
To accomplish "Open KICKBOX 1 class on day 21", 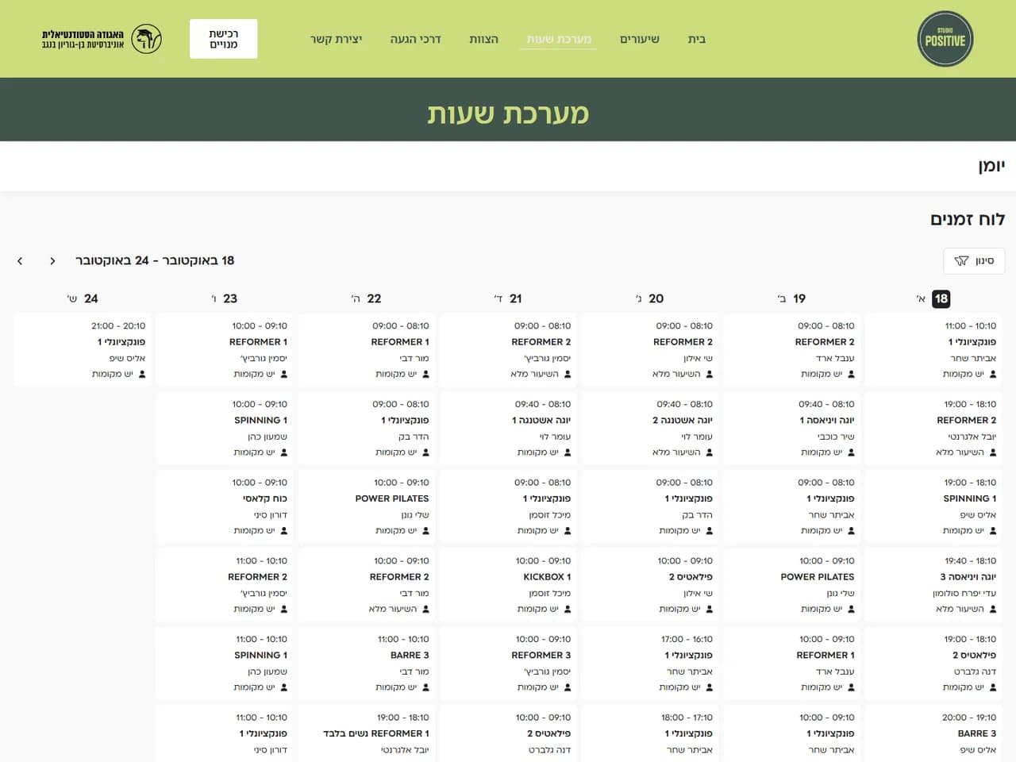I will click(x=508, y=585).
